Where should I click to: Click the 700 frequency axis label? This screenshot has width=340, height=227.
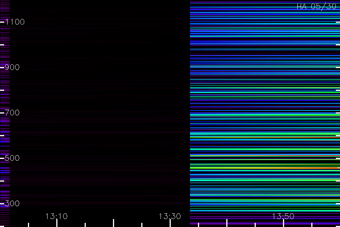point(12,113)
